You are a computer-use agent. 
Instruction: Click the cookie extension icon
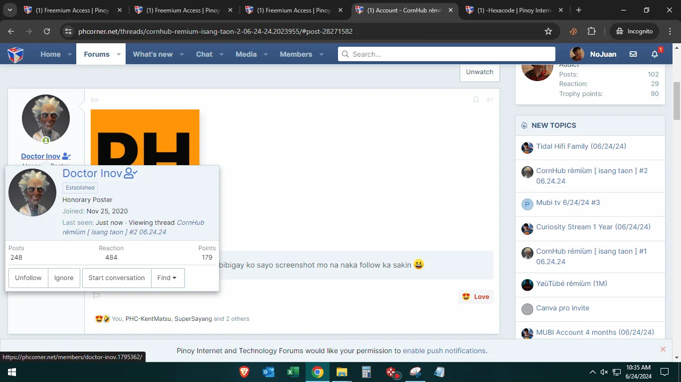[573, 31]
